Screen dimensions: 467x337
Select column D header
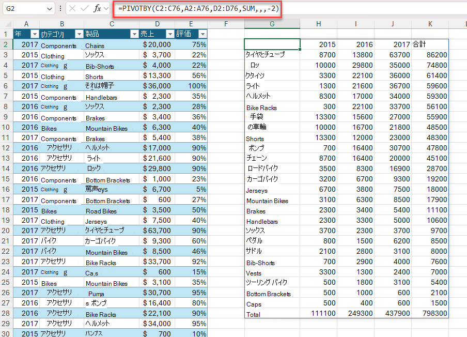coord(157,24)
